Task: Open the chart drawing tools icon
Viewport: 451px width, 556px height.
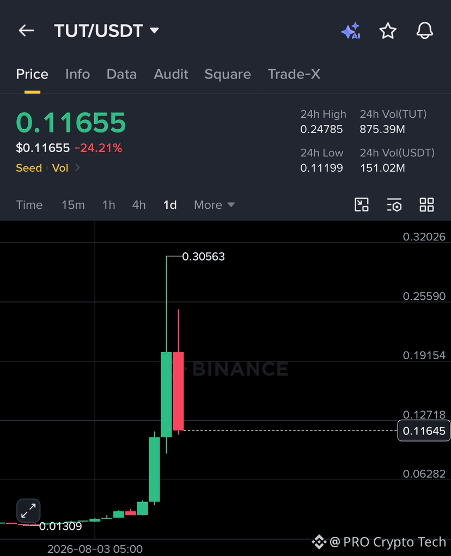Action: (x=362, y=204)
